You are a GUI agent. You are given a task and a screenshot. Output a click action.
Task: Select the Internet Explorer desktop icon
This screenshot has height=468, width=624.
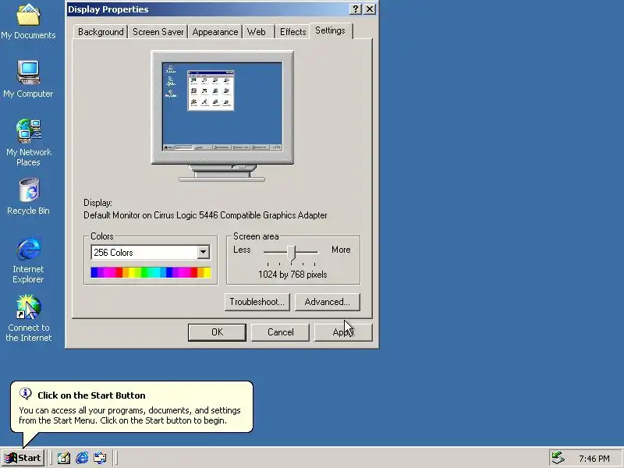[28, 261]
